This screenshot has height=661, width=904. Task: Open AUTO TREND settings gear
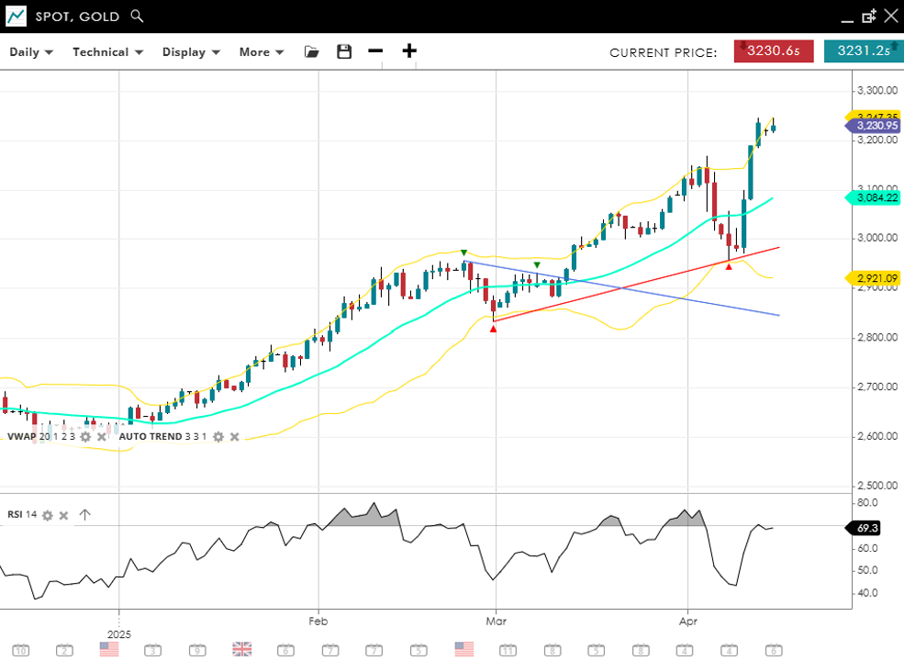pyautogui.click(x=218, y=437)
